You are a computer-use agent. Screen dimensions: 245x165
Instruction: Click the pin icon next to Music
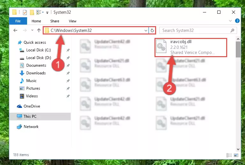pyautogui.click(x=68, y=81)
